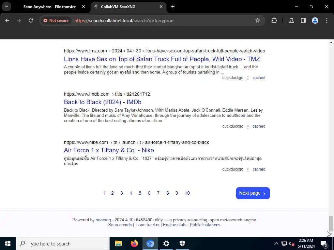This screenshot has height=250, width=334.
Task: Close the CollabVM SearXNG tab
Action: click(x=161, y=7)
